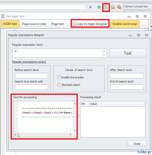Image resolution: width=152 pixels, height=155 pixels.
Task: Toggle Enable word wrap button
Action: (x=125, y=24)
